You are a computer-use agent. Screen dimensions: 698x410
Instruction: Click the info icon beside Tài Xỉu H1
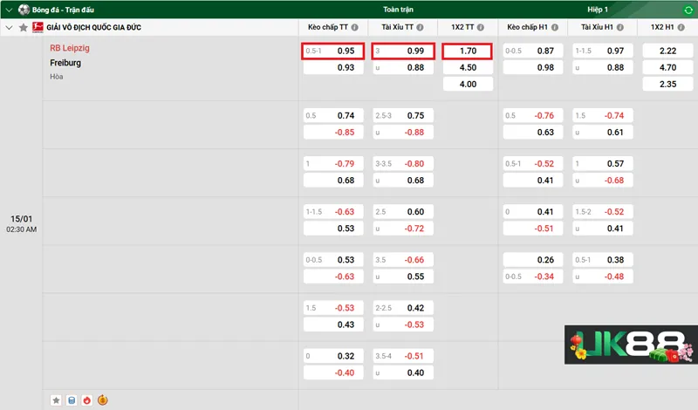(620, 28)
